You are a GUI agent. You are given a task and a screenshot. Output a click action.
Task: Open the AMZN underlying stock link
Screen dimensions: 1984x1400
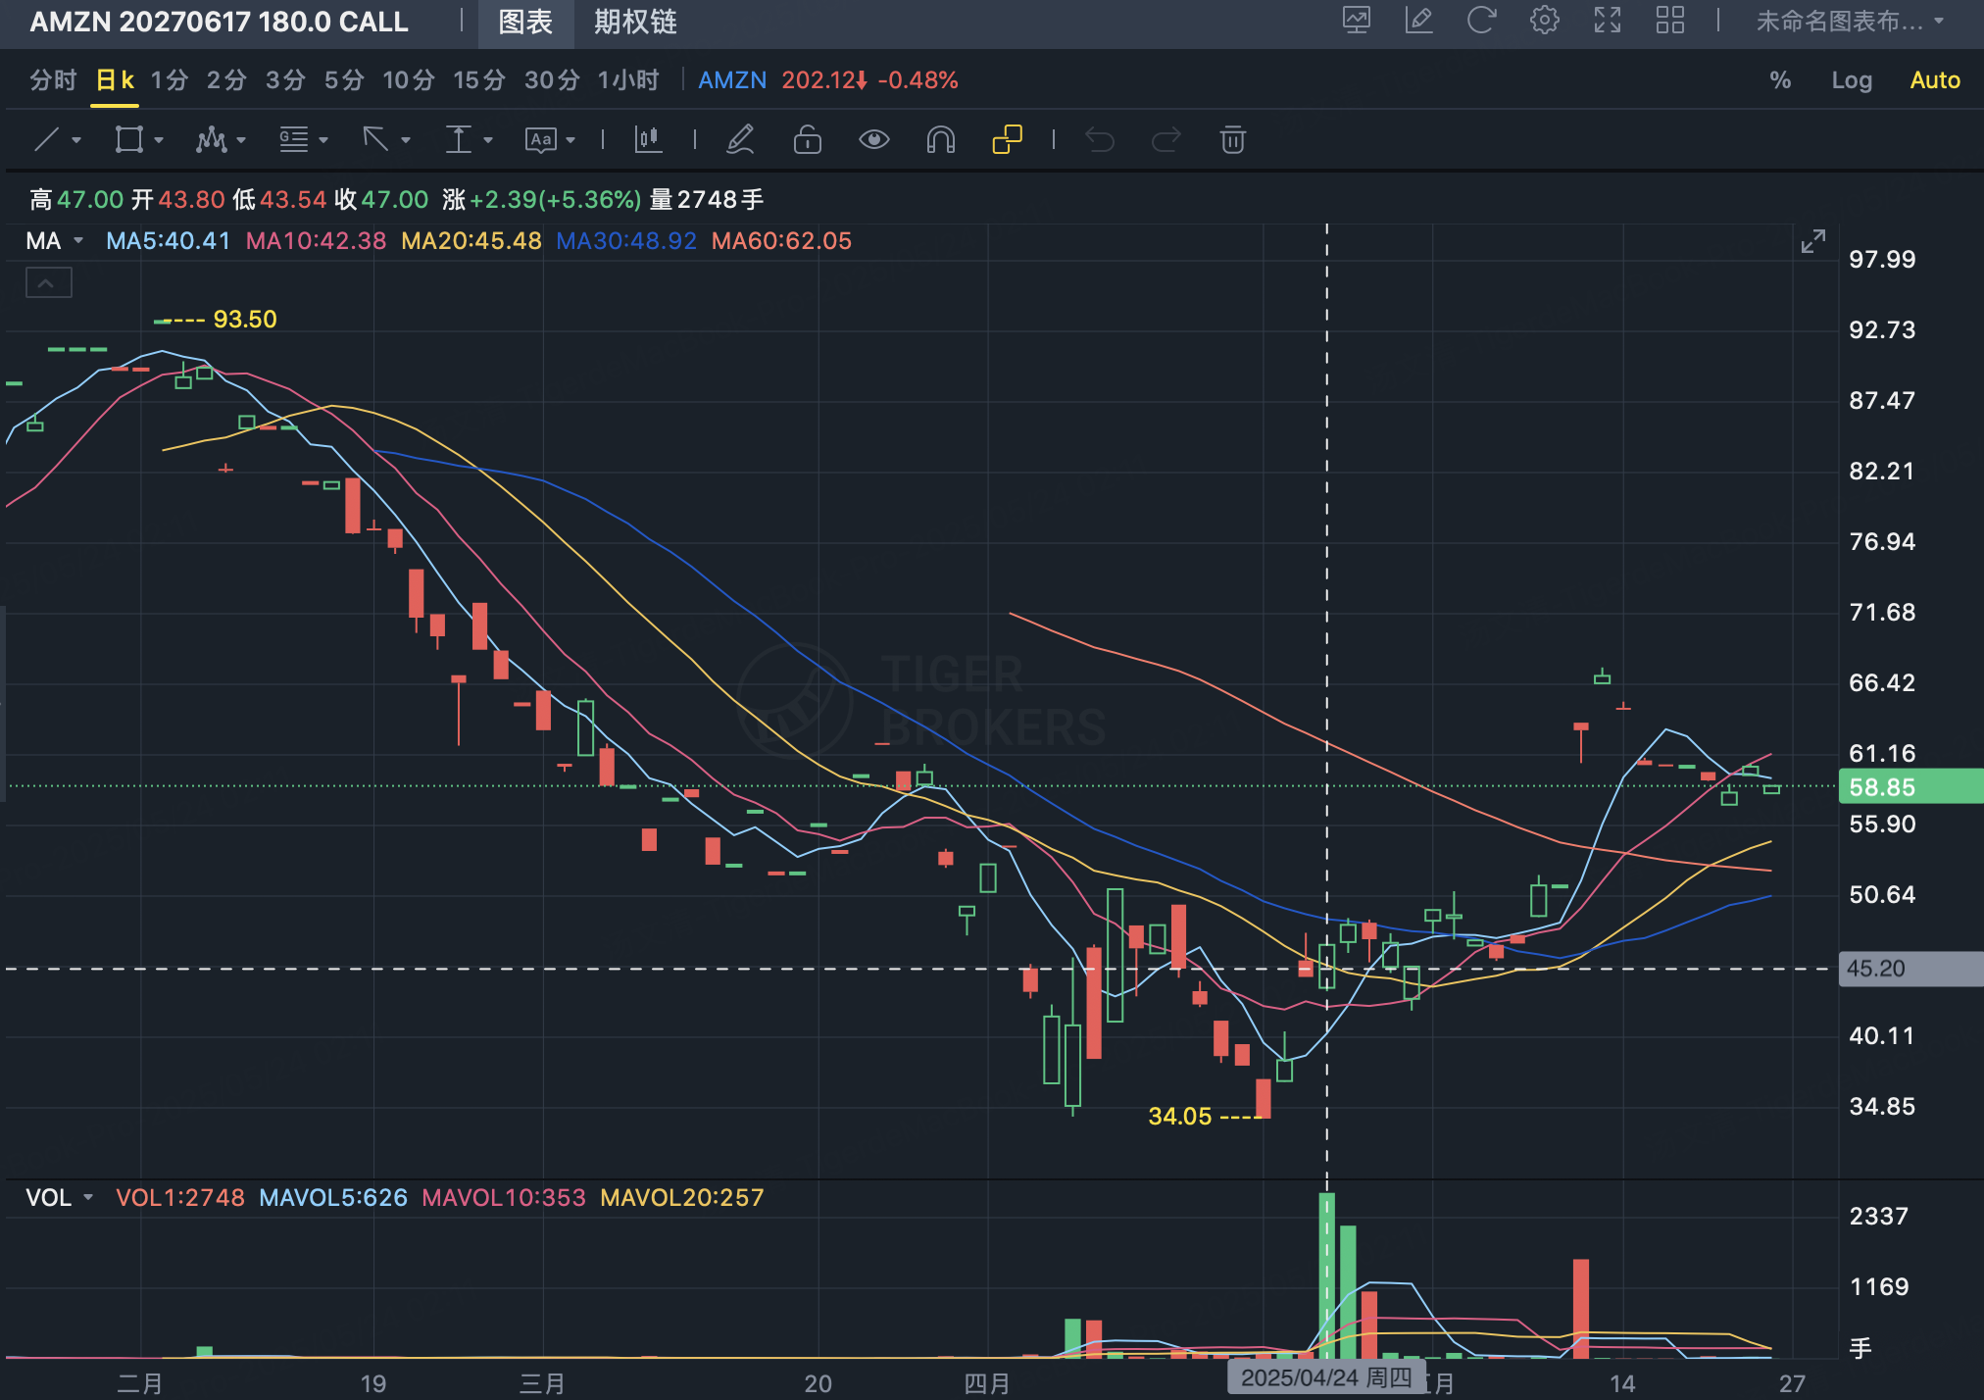732,80
